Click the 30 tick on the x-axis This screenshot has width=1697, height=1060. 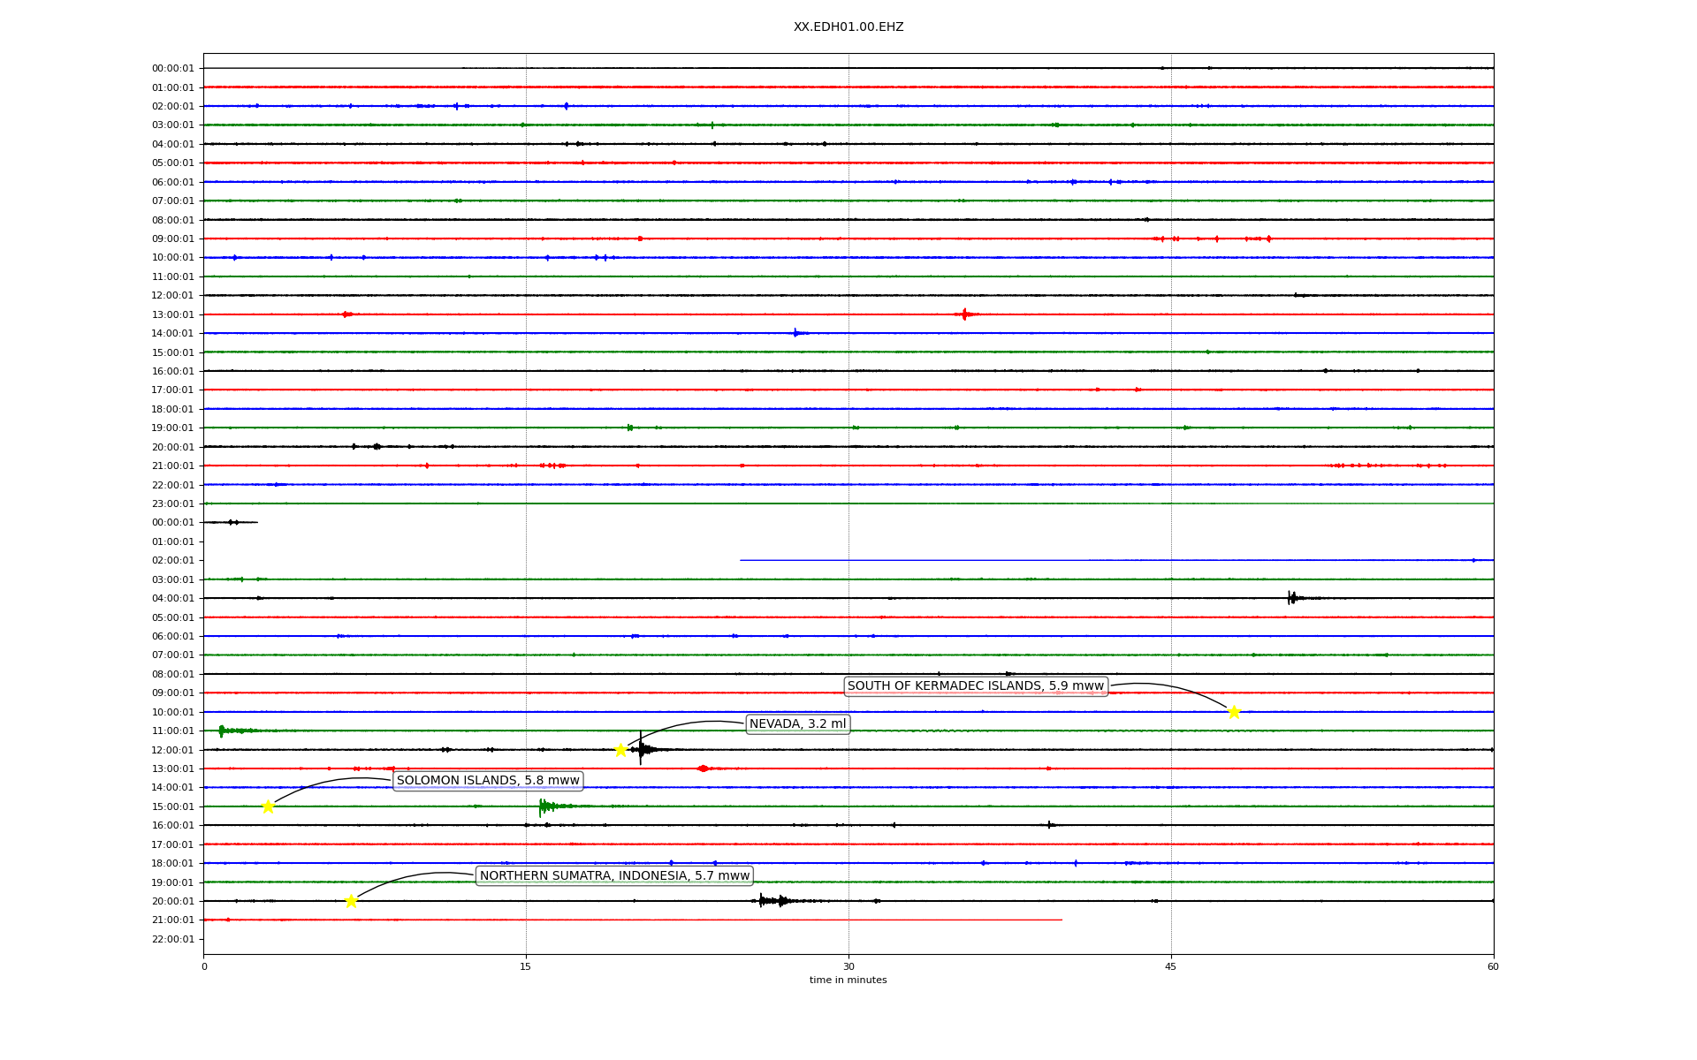coord(848,966)
